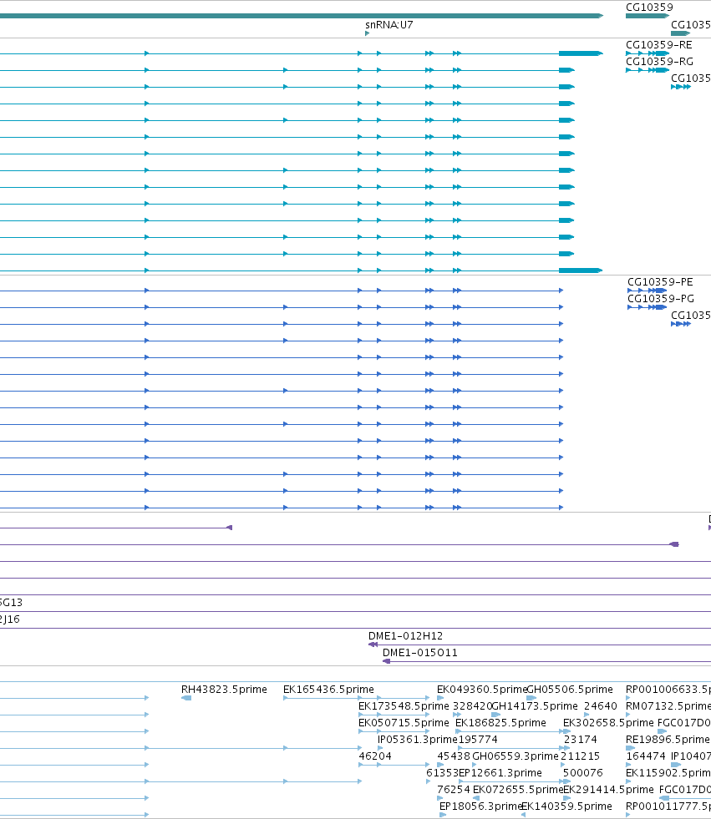Click the RE19896.5prime EST glyph
The image size is (711, 819).
(x=631, y=748)
